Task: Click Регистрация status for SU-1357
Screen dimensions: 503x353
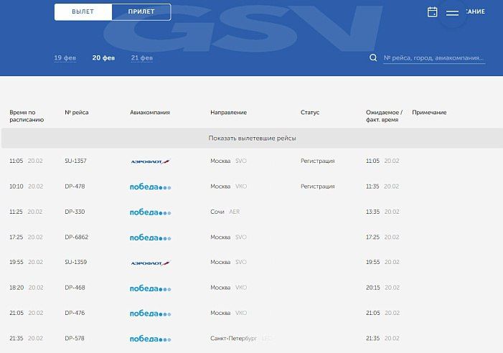Action: click(317, 161)
